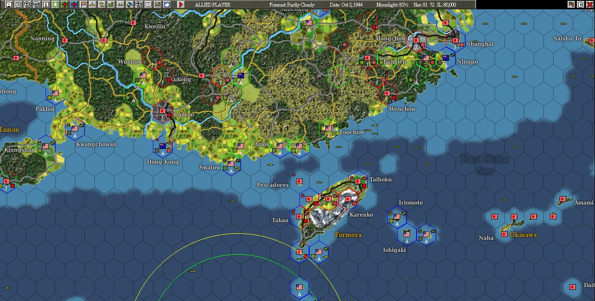
Task: Click the flag icon at top right
Action: [571, 4]
